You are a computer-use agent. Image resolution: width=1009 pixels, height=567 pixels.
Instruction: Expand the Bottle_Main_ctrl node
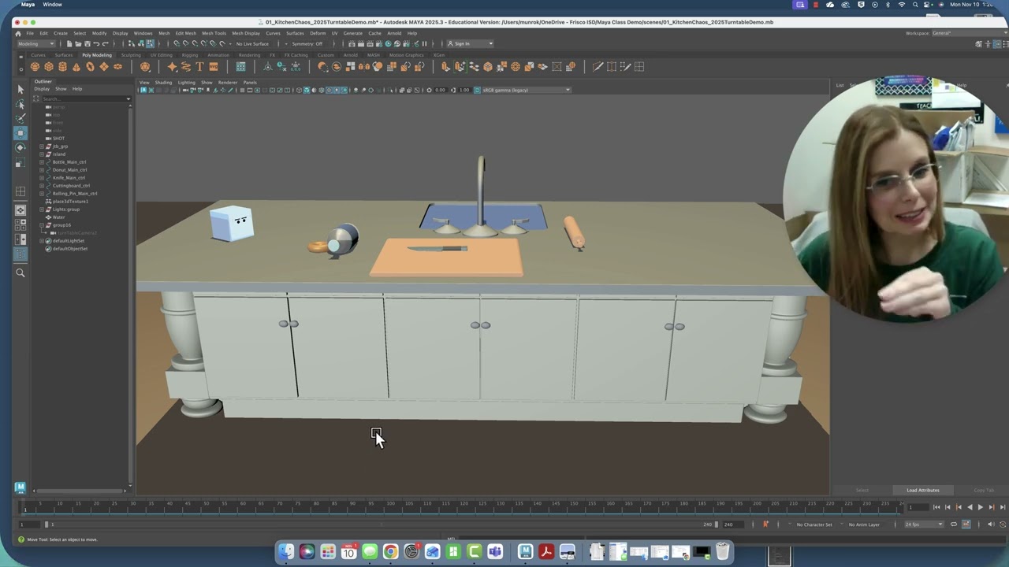42,162
